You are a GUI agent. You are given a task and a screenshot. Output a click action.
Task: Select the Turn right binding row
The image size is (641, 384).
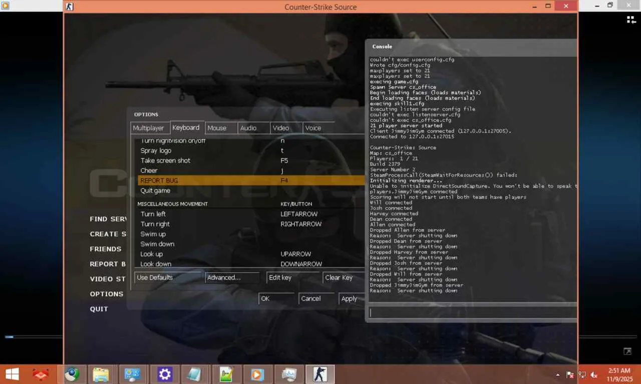click(x=251, y=224)
